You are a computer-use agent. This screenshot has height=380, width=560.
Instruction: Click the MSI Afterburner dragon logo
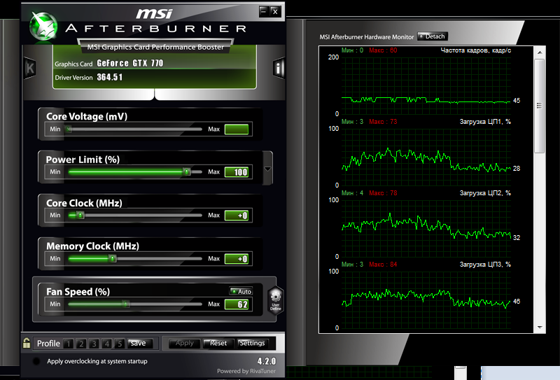[43, 26]
